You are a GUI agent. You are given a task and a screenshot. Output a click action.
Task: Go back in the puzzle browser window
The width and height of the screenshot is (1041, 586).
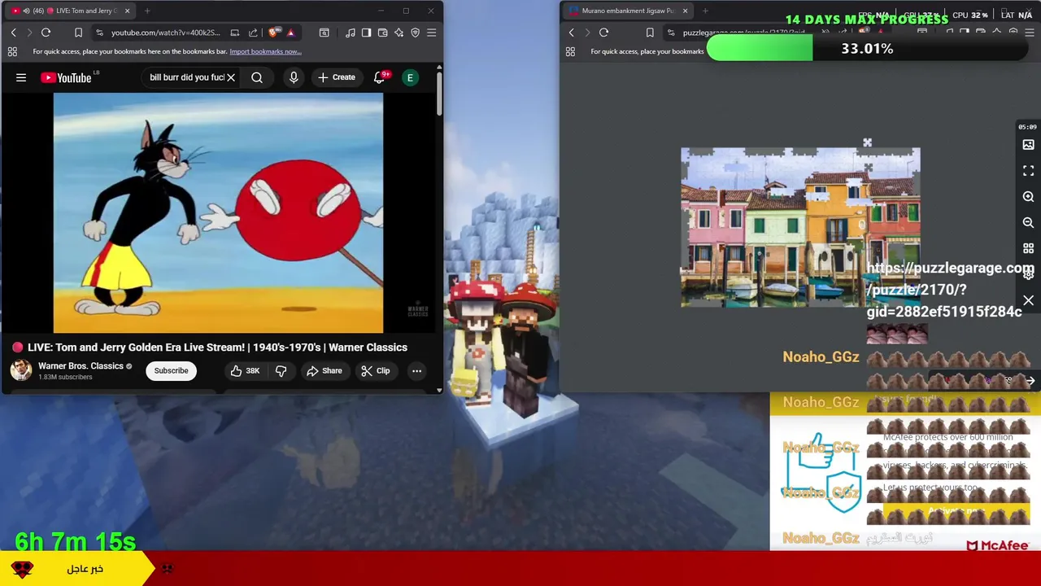click(571, 33)
